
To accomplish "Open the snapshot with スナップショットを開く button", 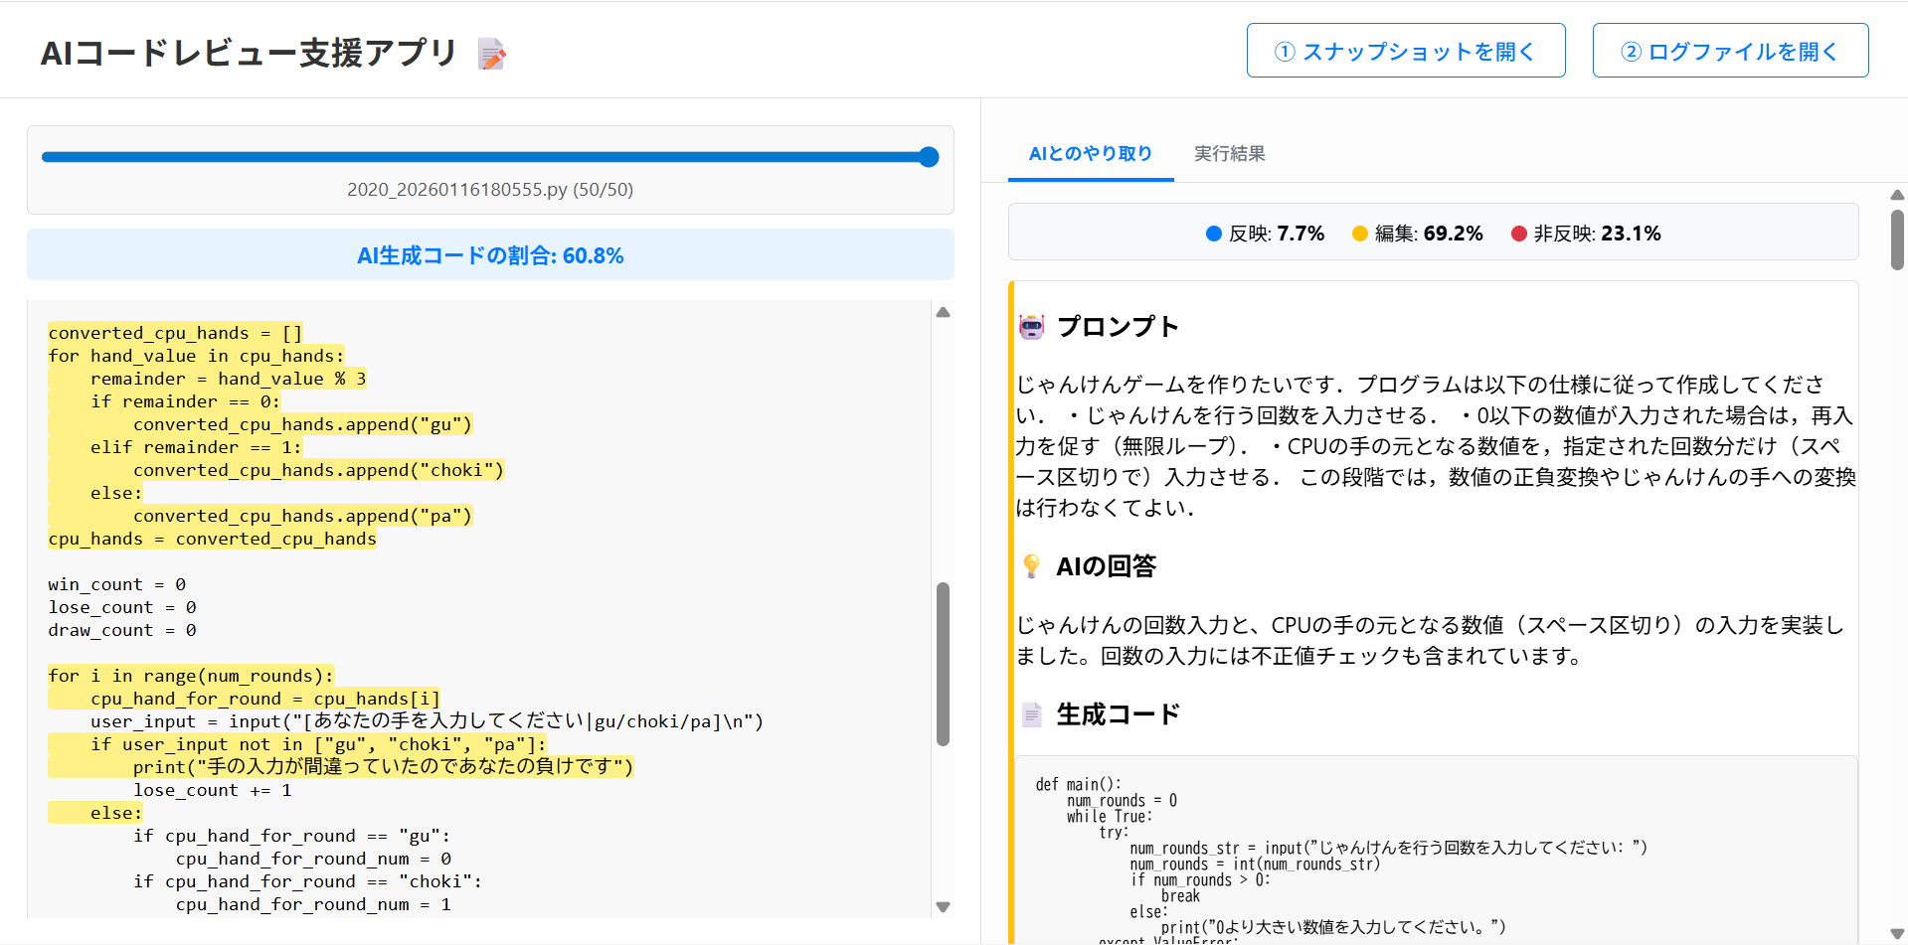I will [x=1405, y=51].
